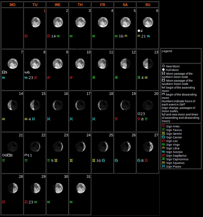Viewport: 203px width, 217px height.
Task: Click the MO weekday column header
Action: (12, 5)
